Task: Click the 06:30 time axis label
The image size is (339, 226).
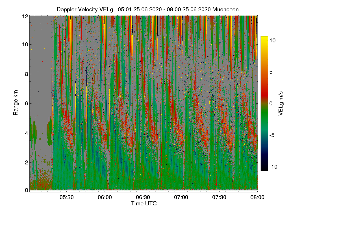Action: coord(143,197)
